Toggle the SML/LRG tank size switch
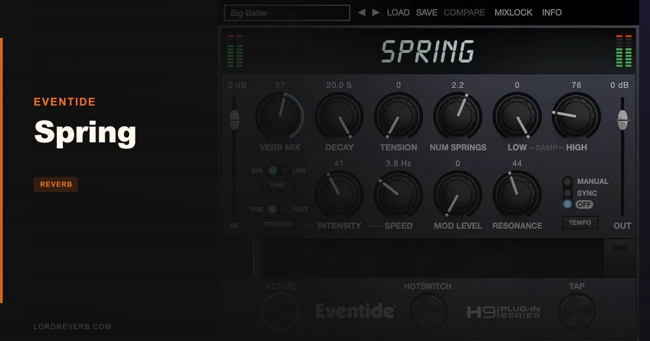Screen dimensions: 650x341 tap(278, 170)
